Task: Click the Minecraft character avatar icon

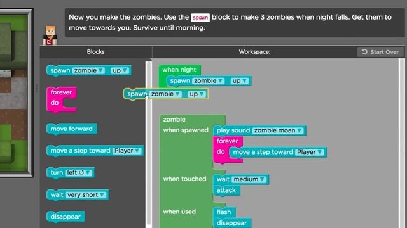Action: pyautogui.click(x=50, y=35)
